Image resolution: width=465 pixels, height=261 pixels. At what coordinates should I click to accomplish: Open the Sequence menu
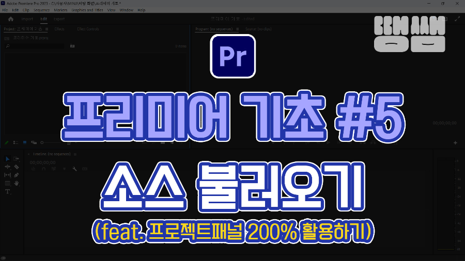coord(41,10)
